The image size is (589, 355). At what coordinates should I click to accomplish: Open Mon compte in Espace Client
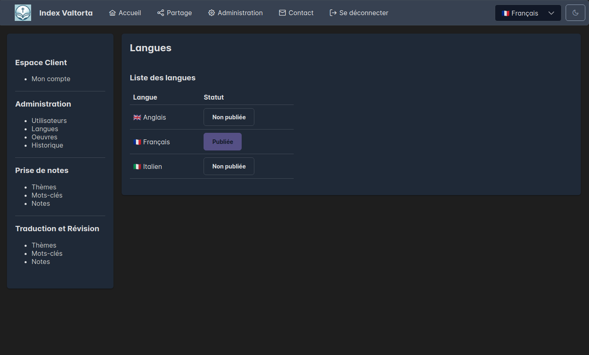pyautogui.click(x=51, y=79)
